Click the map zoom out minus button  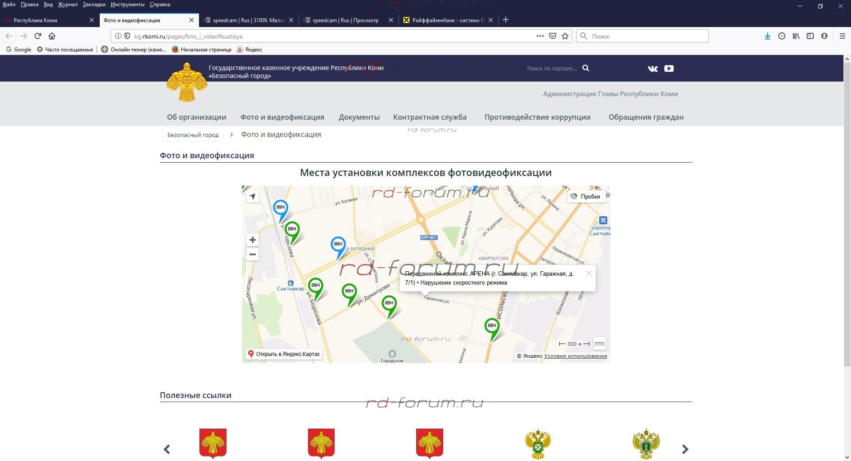pos(252,254)
